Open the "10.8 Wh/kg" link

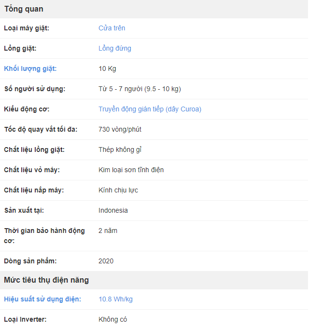[115, 299]
